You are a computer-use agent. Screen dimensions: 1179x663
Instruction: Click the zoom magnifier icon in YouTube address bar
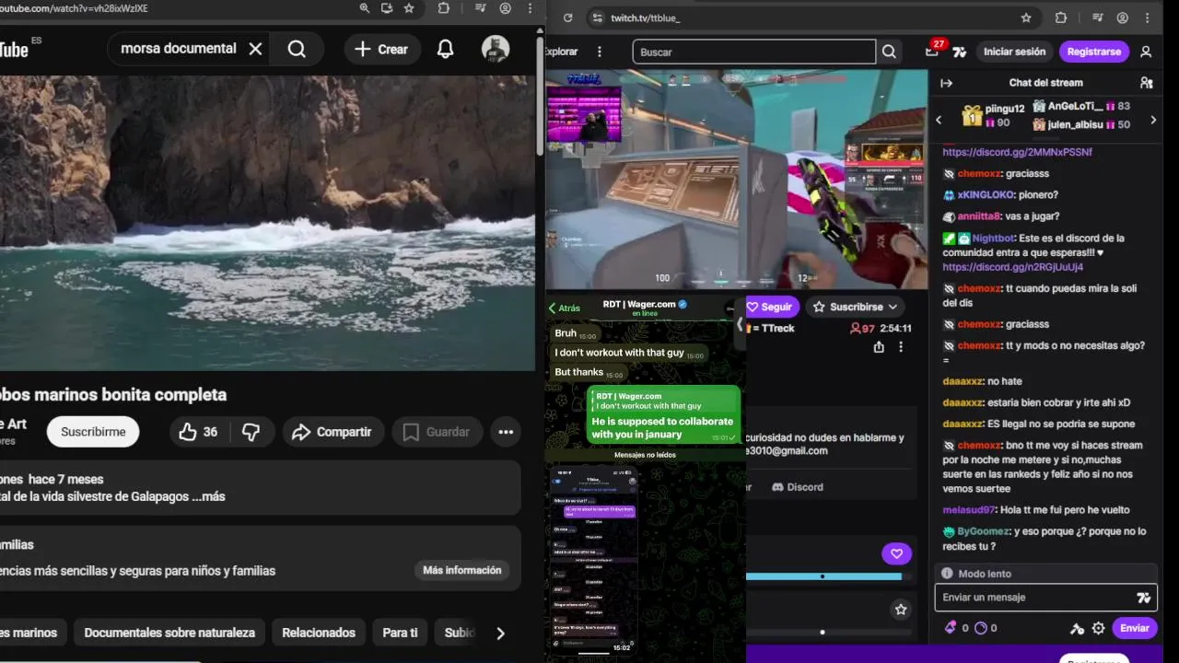point(365,8)
